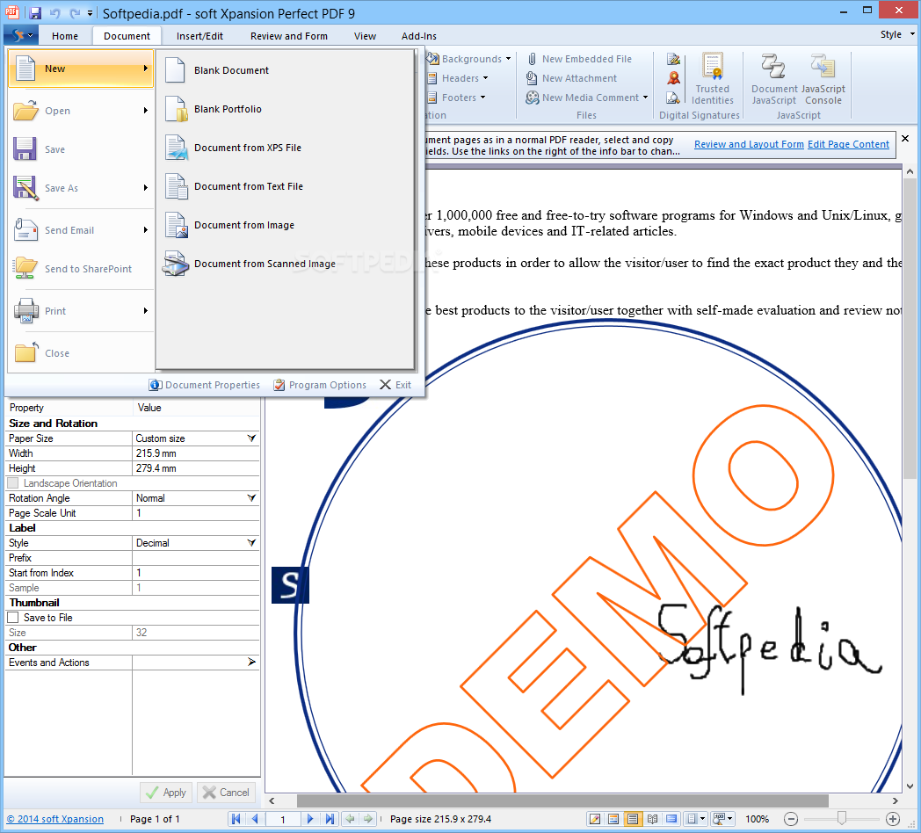
Task: Expand Save As submenu
Action: tap(146, 188)
